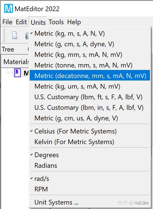The width and height of the screenshot is (153, 209).
Task: Open the Edit menu
Action: (x=21, y=22)
